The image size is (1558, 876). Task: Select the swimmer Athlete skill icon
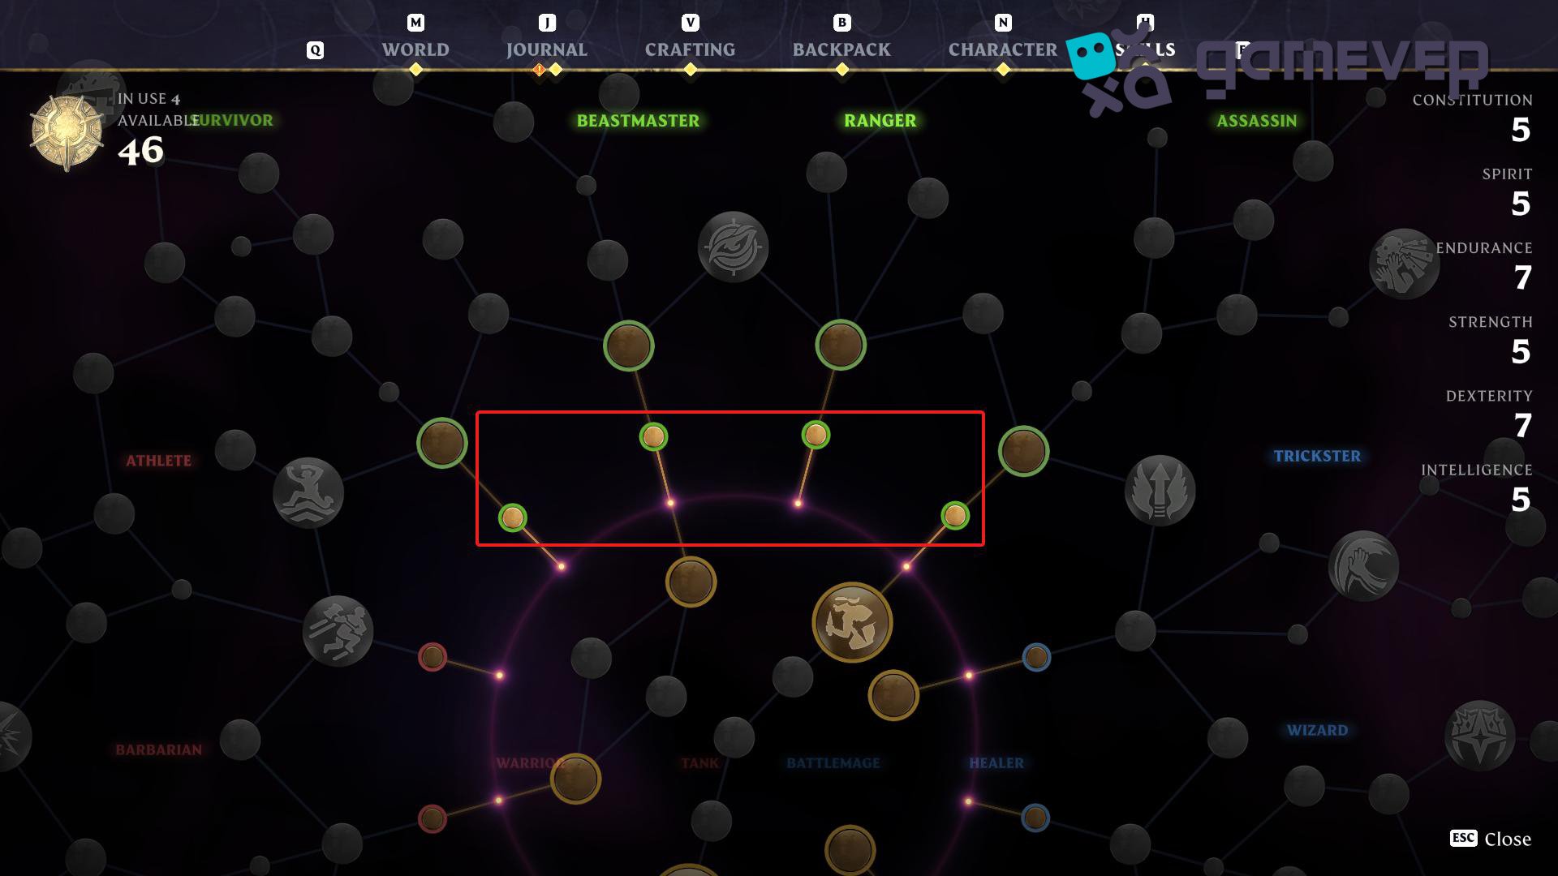[308, 493]
